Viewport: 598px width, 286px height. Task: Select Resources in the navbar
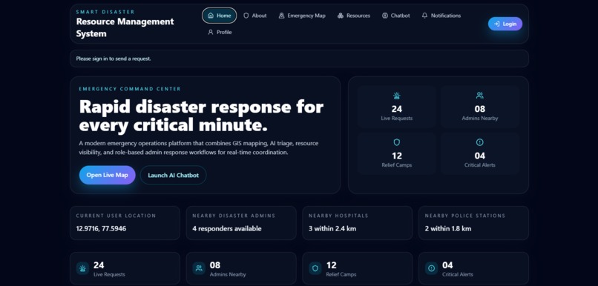[354, 16]
